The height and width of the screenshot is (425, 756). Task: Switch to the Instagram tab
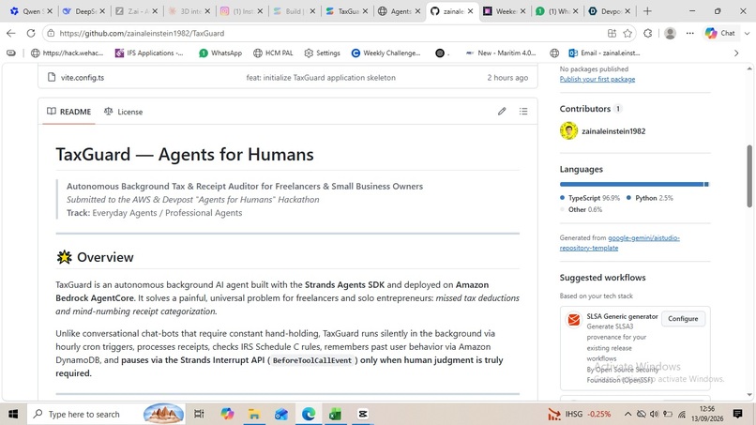(237, 11)
